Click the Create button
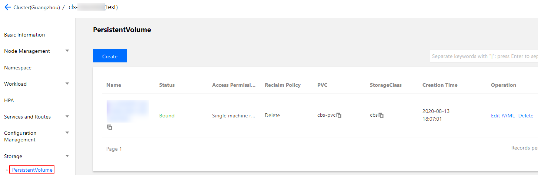This screenshot has width=538, height=175. (x=110, y=56)
